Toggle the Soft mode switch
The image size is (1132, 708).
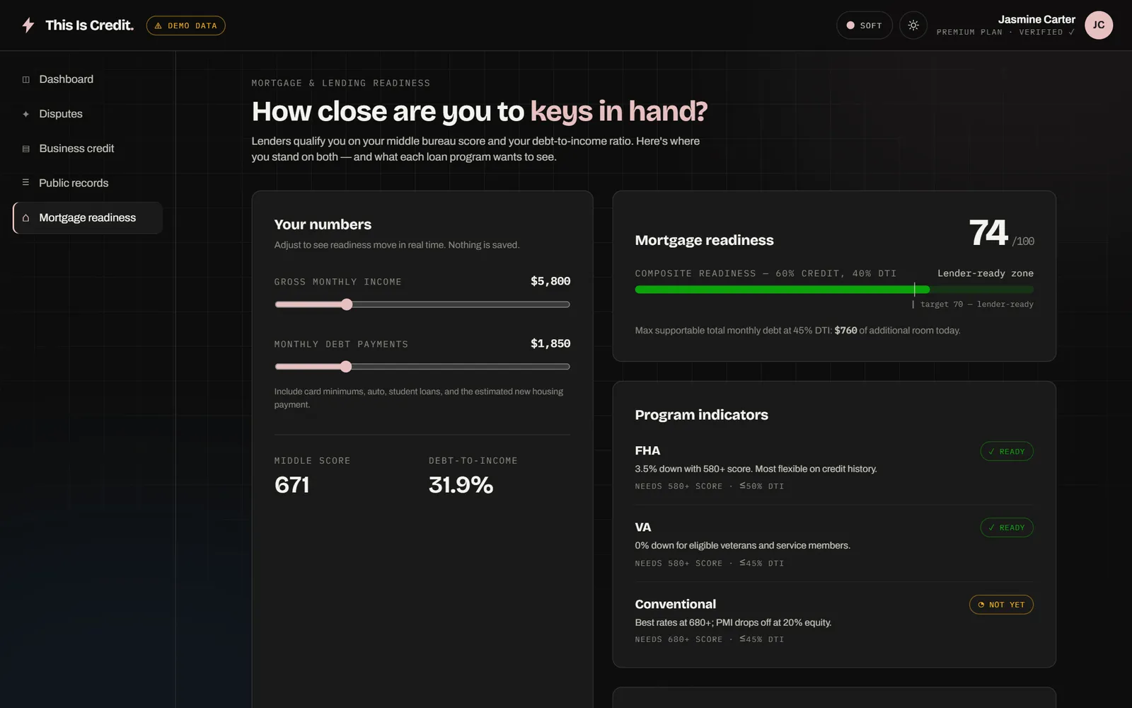click(x=865, y=25)
